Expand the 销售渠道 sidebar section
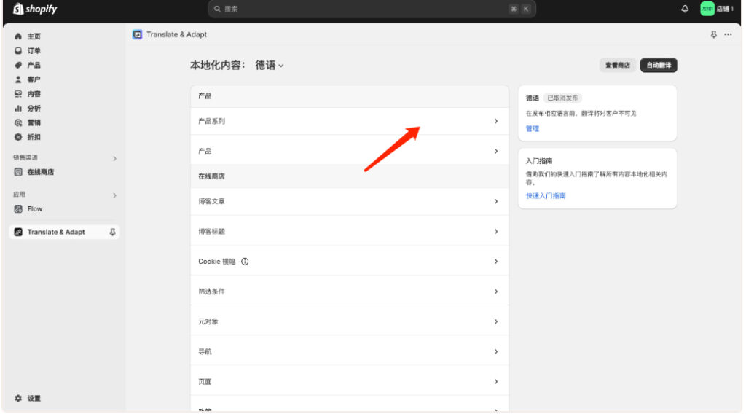 (114, 158)
